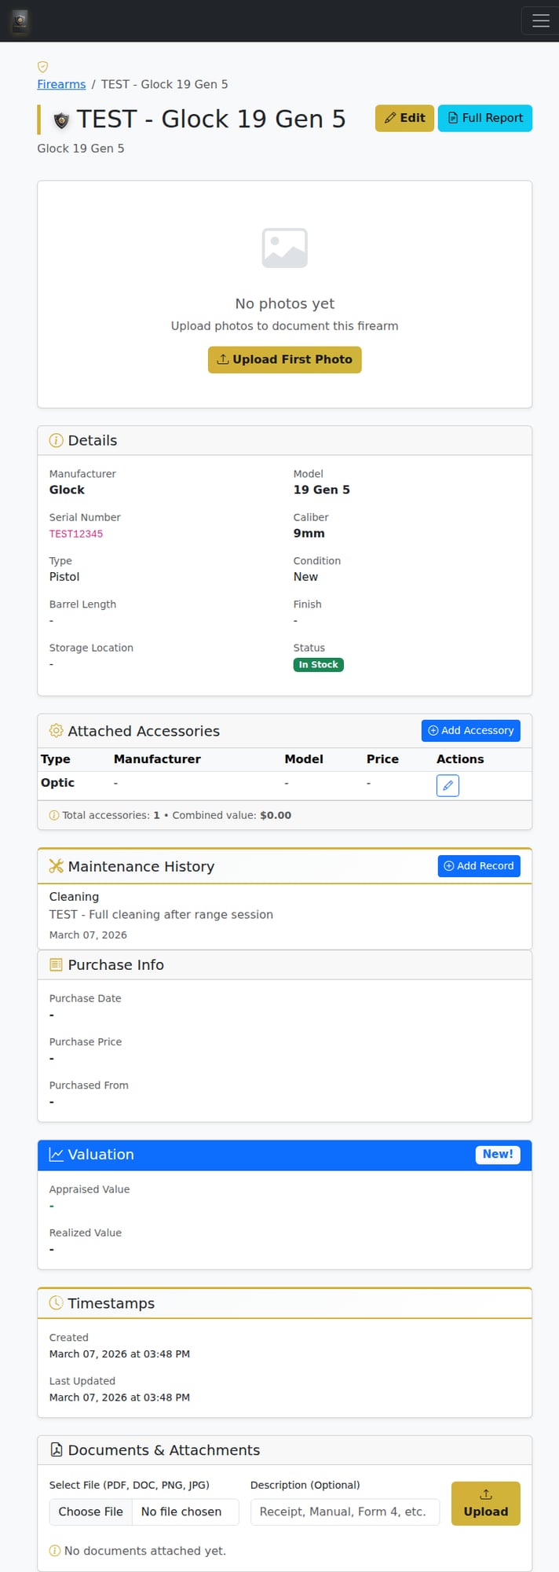The height and width of the screenshot is (1572, 559).
Task: Click the Valuation chart icon
Action: point(56,1155)
